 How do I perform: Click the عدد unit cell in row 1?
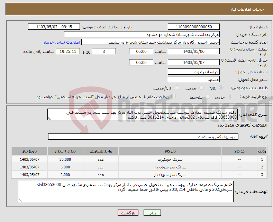click(101, 159)
